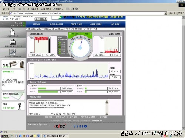Open the FAQ stick-figure banner

click(13, 106)
